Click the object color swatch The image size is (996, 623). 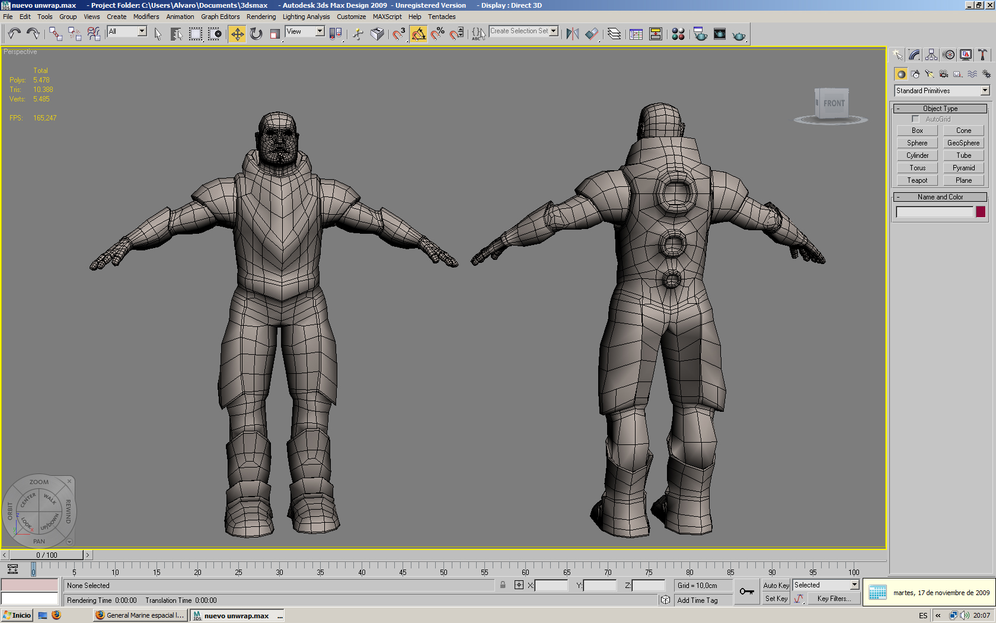[981, 212]
